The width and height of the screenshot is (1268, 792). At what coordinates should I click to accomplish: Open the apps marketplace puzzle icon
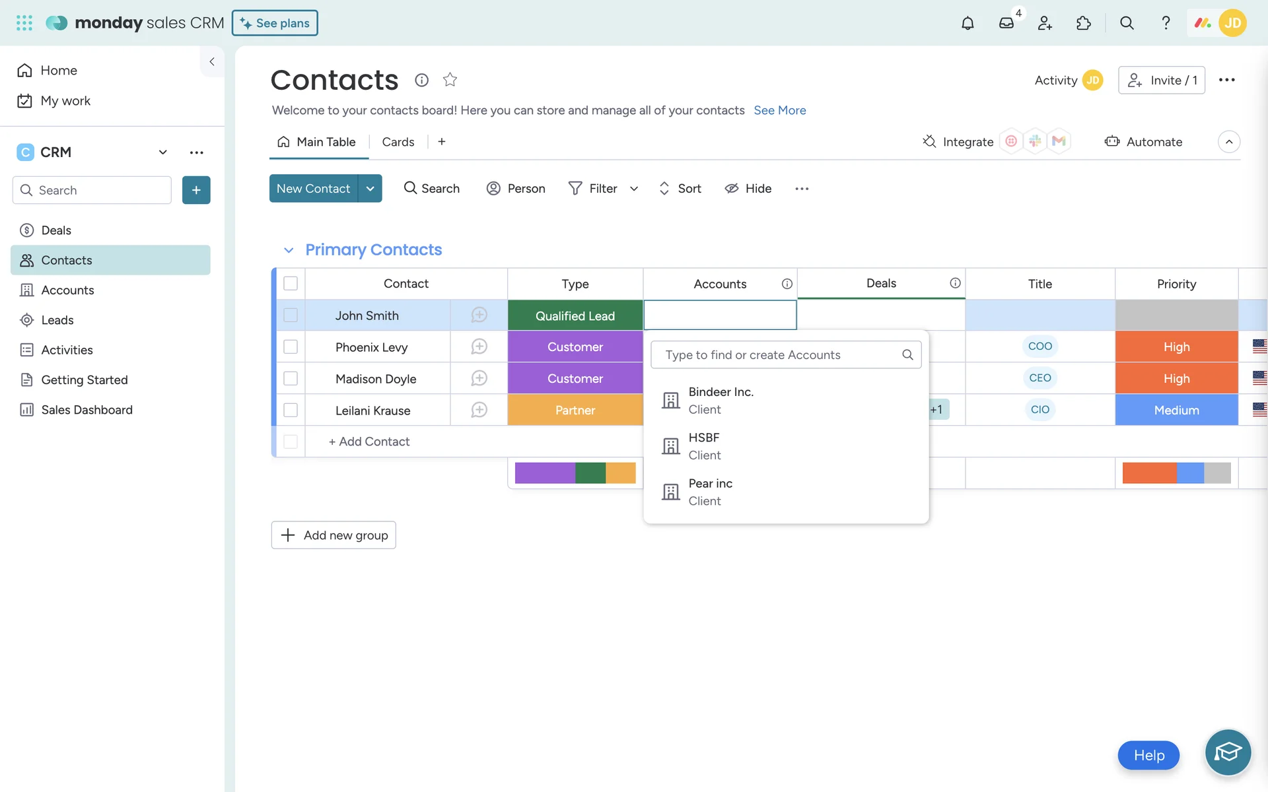(x=1083, y=23)
